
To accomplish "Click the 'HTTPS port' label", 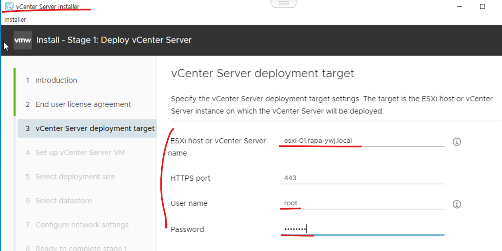I will 190,178.
